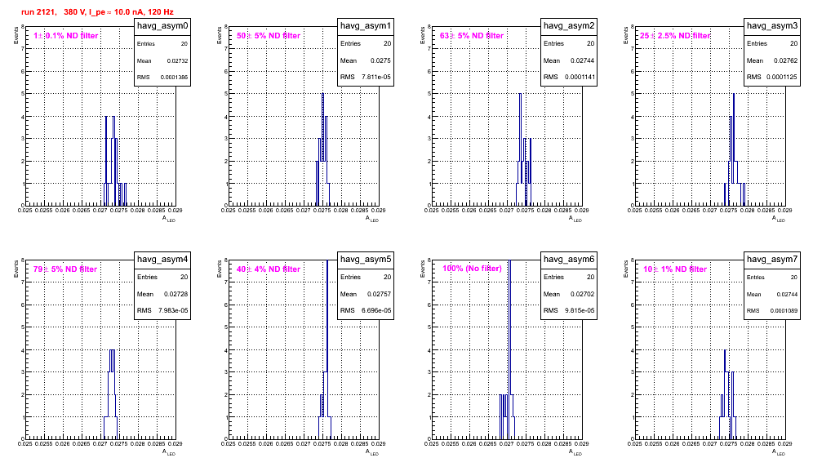Click Mean value 0.02757 in havg_asym5

[x=379, y=294]
